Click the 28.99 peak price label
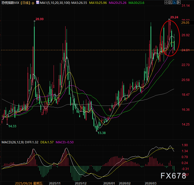This screenshot has height=185, width=194. click(x=39, y=19)
